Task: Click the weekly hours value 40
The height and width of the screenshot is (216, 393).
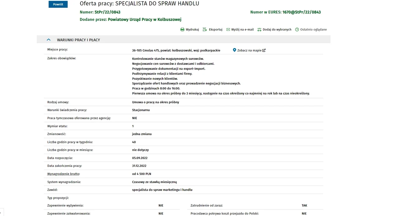Action: (x=134, y=142)
